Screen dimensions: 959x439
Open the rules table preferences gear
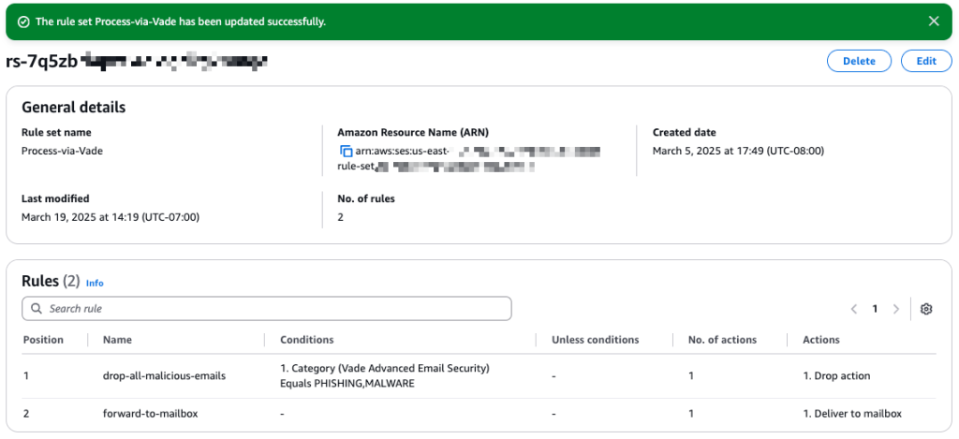point(926,309)
